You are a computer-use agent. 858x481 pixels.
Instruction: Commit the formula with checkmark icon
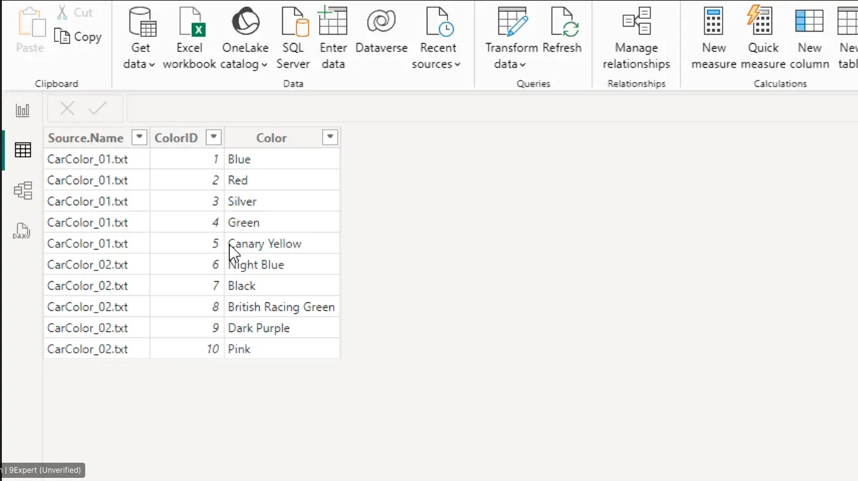coord(97,109)
